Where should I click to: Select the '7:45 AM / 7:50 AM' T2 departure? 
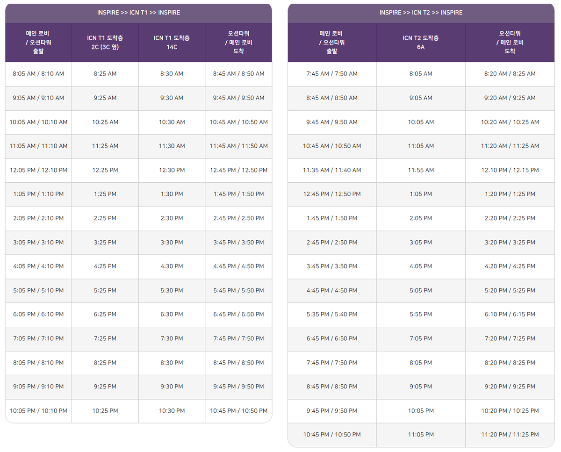(x=332, y=74)
